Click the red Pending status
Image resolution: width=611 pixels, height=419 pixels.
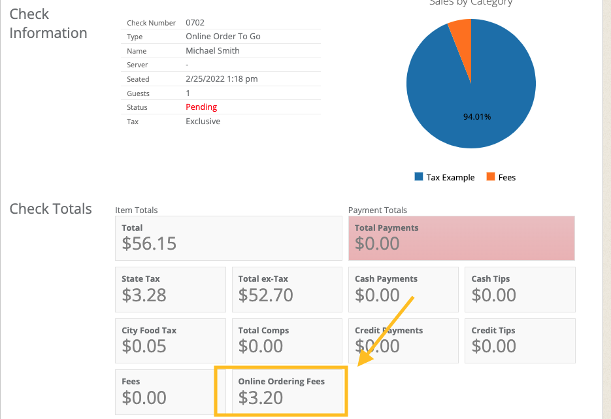(x=201, y=107)
